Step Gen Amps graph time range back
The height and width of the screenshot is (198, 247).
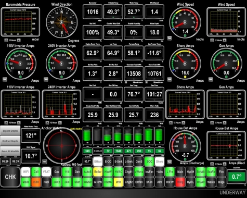212,122
